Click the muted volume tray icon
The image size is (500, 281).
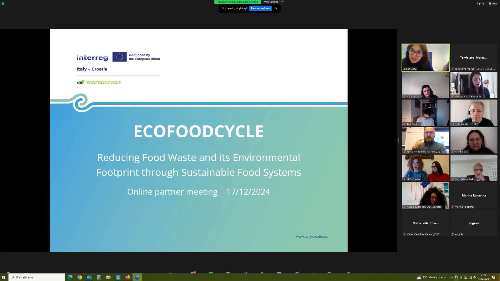(x=475, y=277)
